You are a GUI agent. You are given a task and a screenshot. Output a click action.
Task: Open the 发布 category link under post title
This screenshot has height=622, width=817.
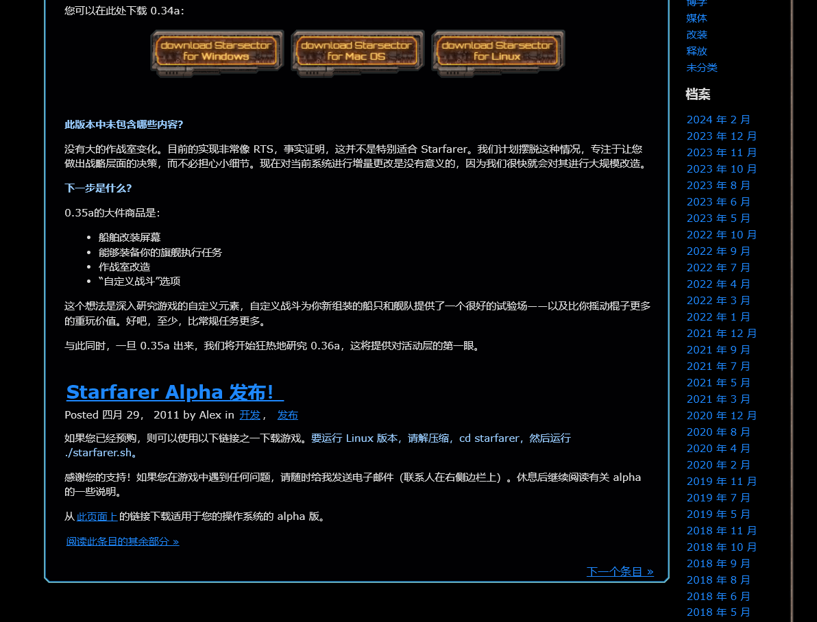pyautogui.click(x=287, y=415)
